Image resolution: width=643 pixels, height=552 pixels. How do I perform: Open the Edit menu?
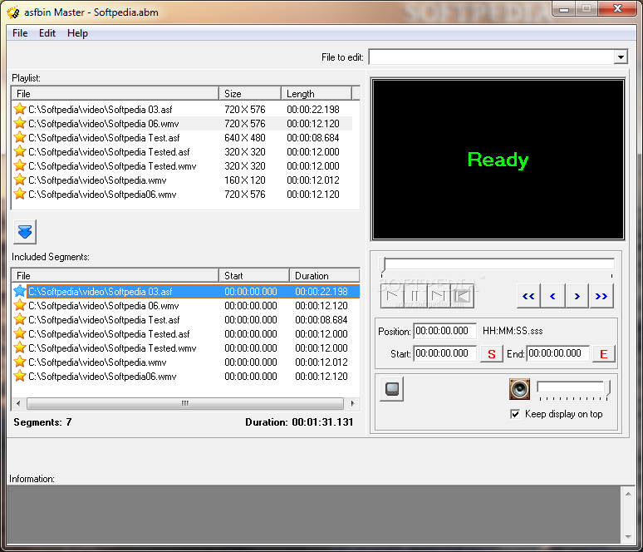[47, 33]
